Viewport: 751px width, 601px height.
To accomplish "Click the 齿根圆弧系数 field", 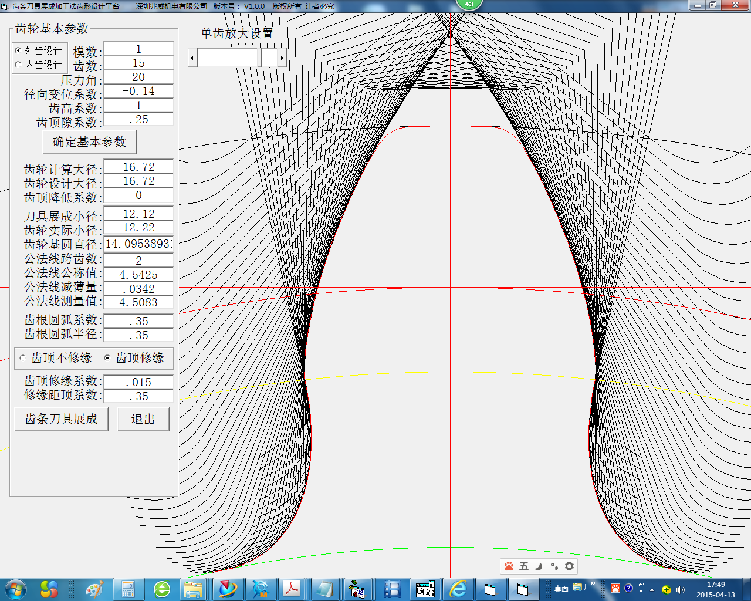I will pyautogui.click(x=138, y=321).
